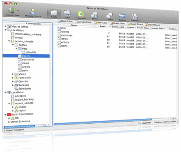Select the postgres database
181x152 pixels.
coord(19,96)
